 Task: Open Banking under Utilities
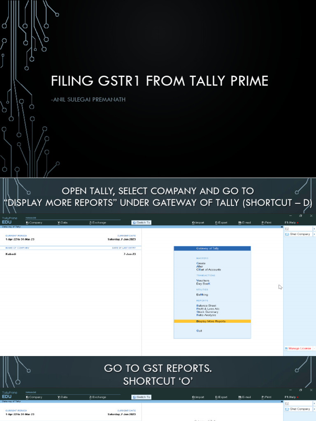click(202, 295)
